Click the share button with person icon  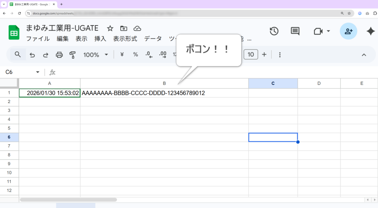click(x=348, y=31)
